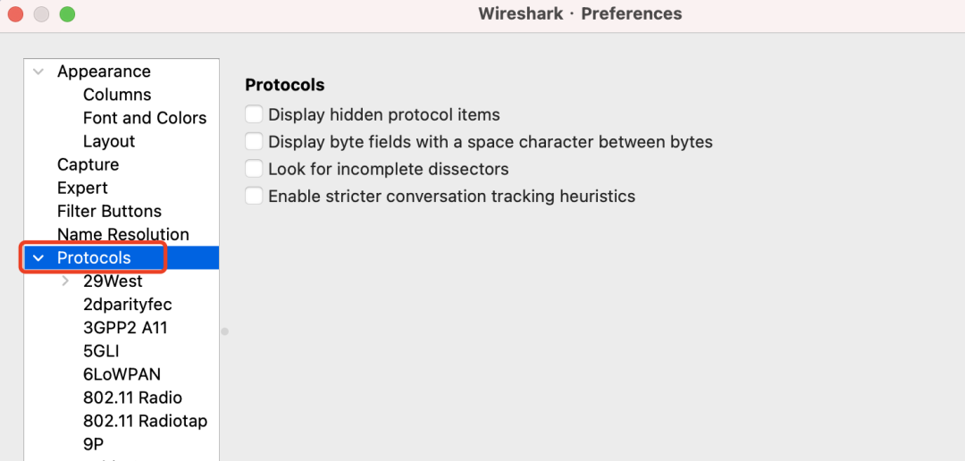
Task: Open the Layout preferences
Action: (x=109, y=141)
